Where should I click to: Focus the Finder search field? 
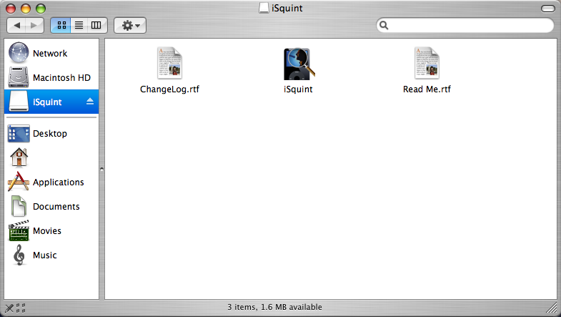tap(465, 25)
